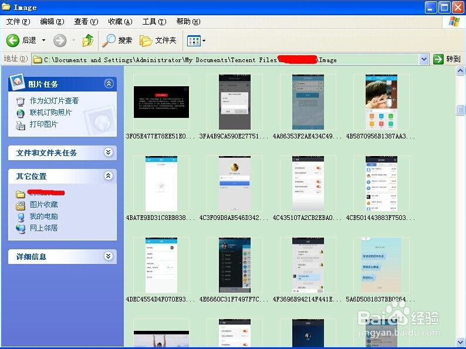Image resolution: width=466 pixels, height=349 pixels.
Task: Click the Image window title folder icon
Action: click(6, 7)
